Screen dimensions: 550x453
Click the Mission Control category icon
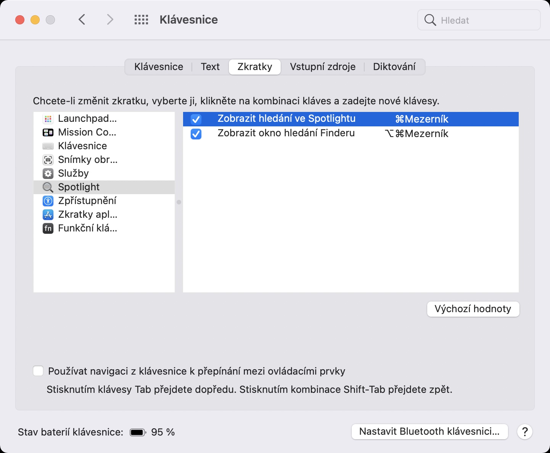pyautogui.click(x=48, y=132)
